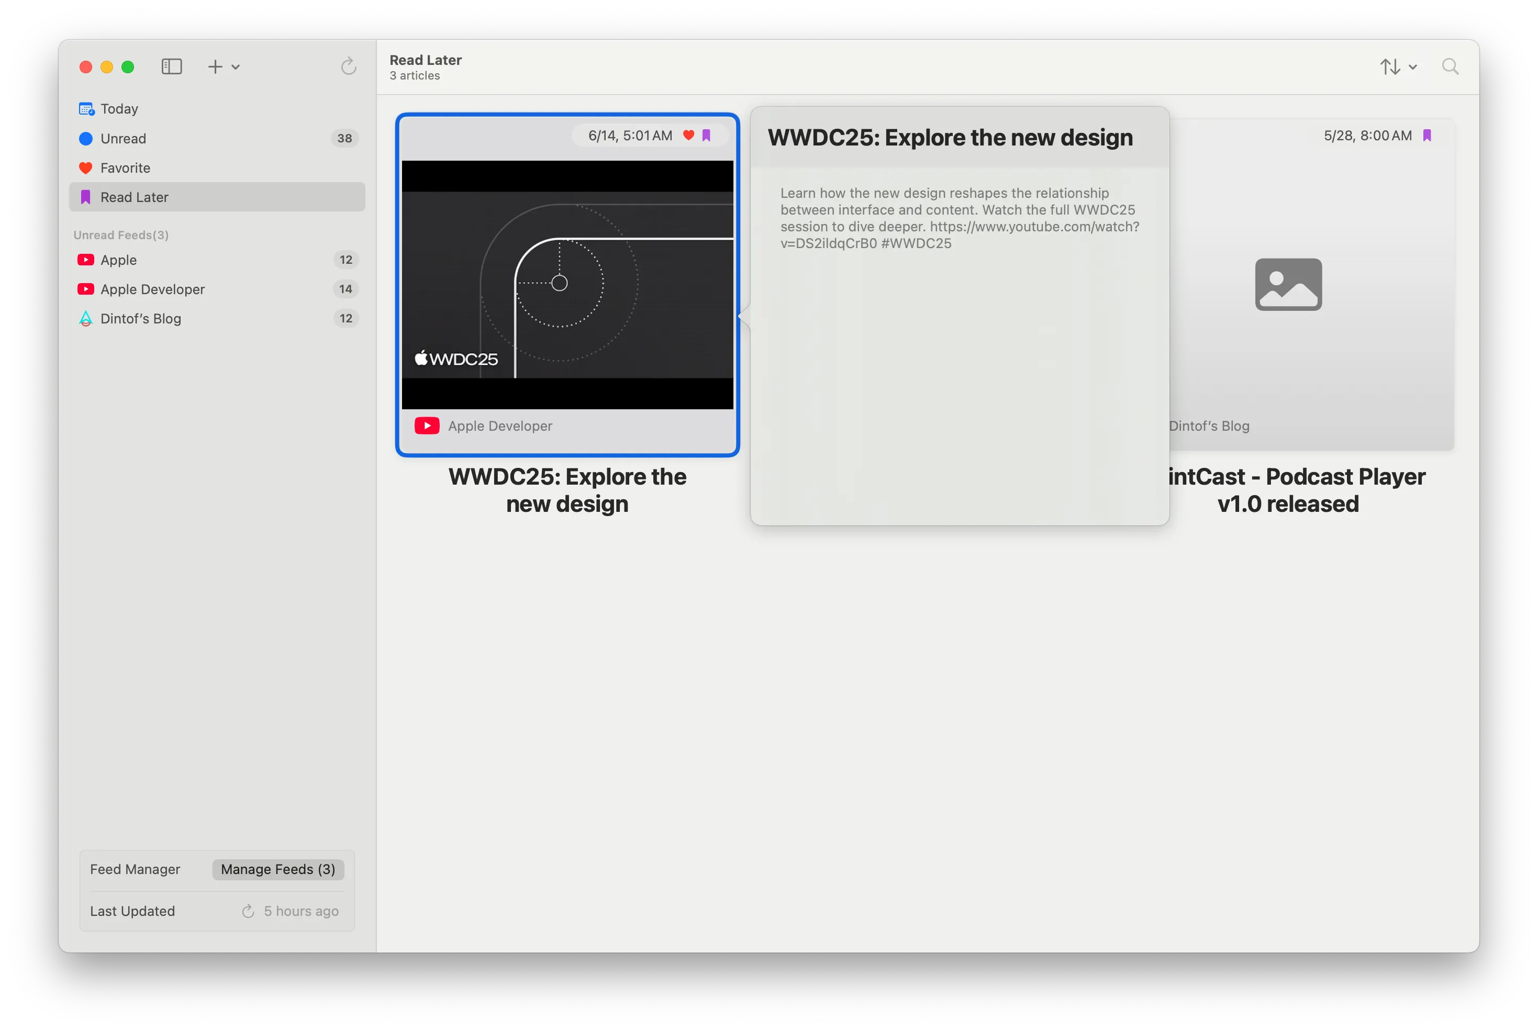
Task: Open the Apple YouTube feed
Action: tap(118, 260)
